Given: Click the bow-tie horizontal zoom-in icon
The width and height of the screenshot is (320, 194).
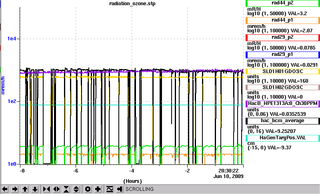Looking at the screenshot, I should coord(46,189).
